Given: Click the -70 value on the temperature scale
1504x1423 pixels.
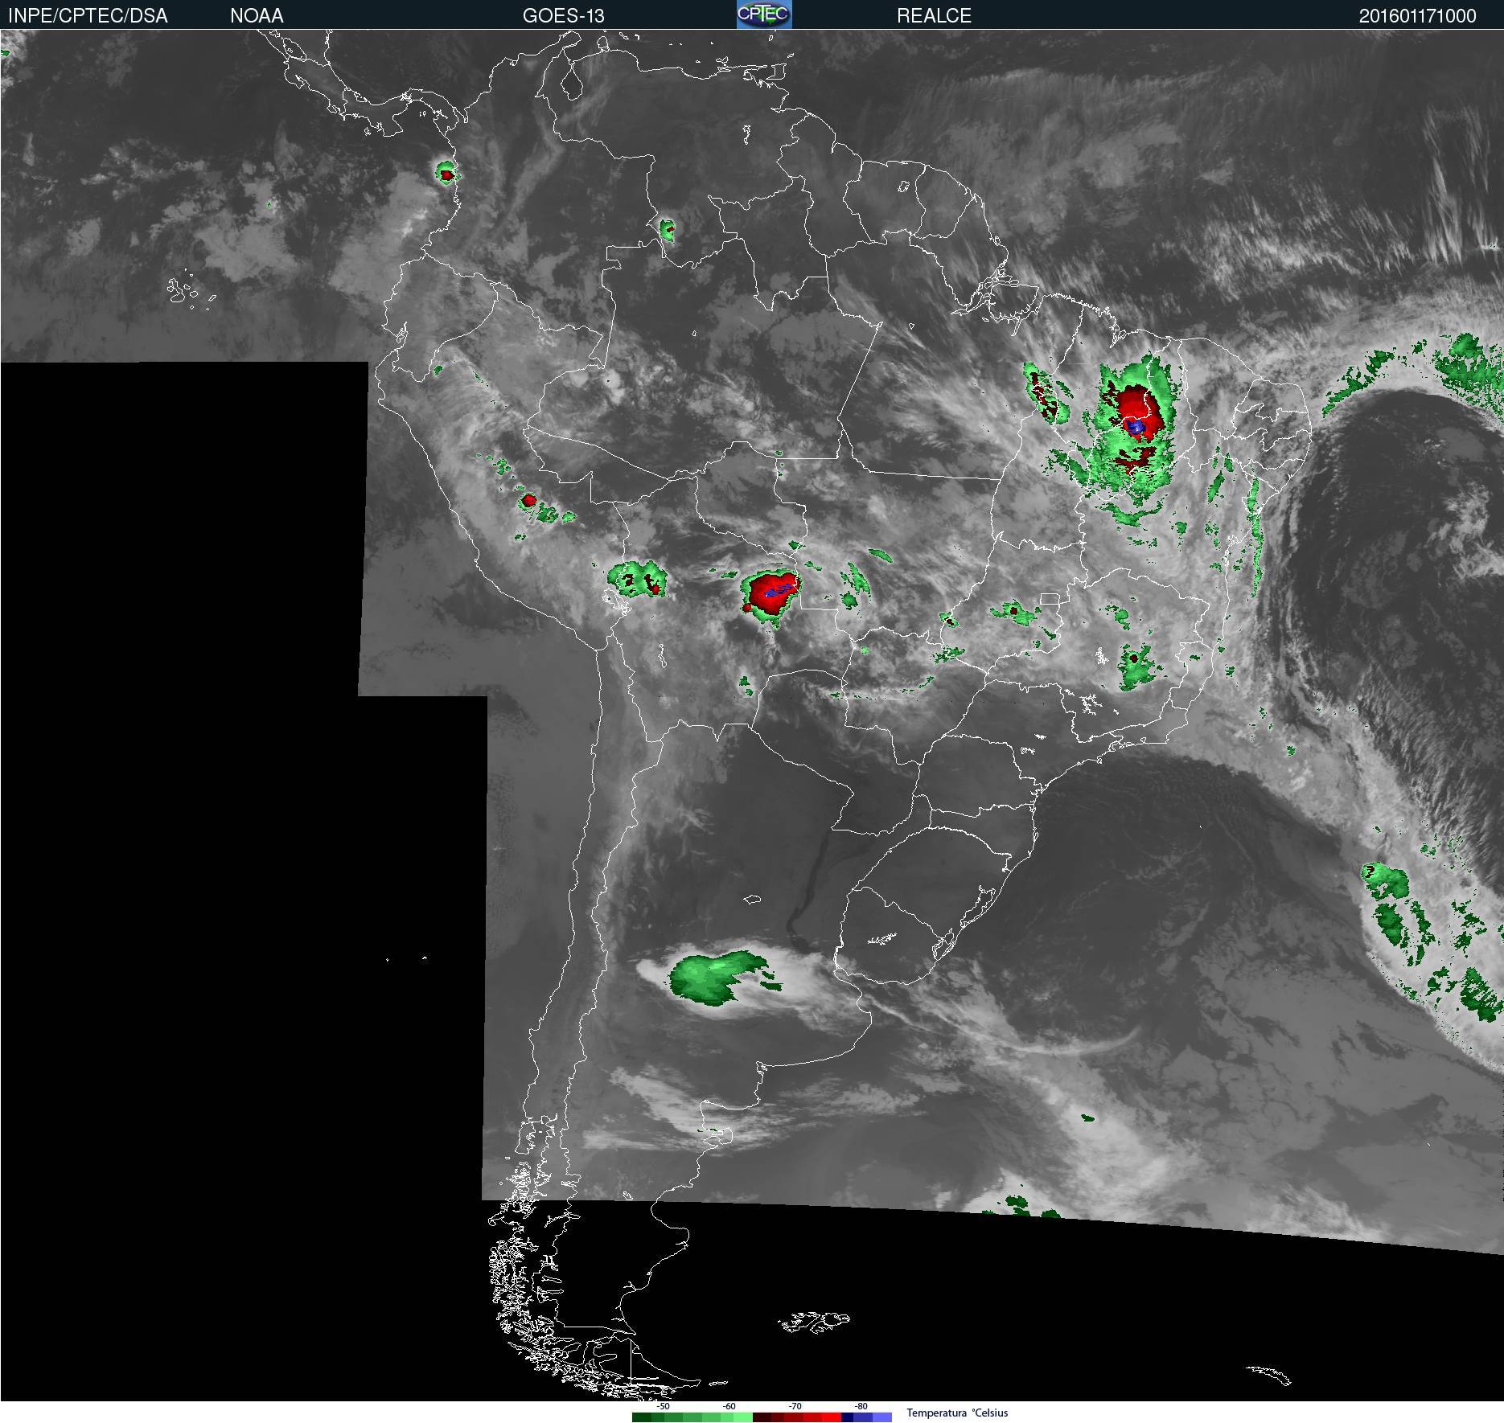Looking at the screenshot, I should click(x=795, y=1406).
